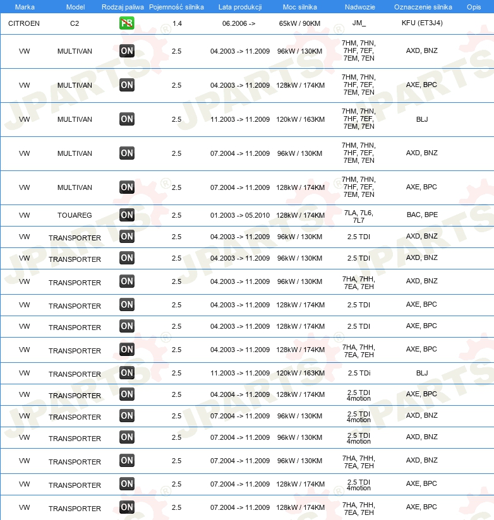Click the 7LA, 7L6, 7L7 body cell
494x520 pixels.
pyautogui.click(x=359, y=216)
